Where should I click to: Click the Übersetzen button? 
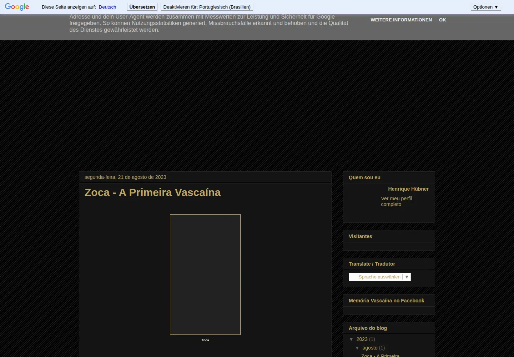coord(142,7)
